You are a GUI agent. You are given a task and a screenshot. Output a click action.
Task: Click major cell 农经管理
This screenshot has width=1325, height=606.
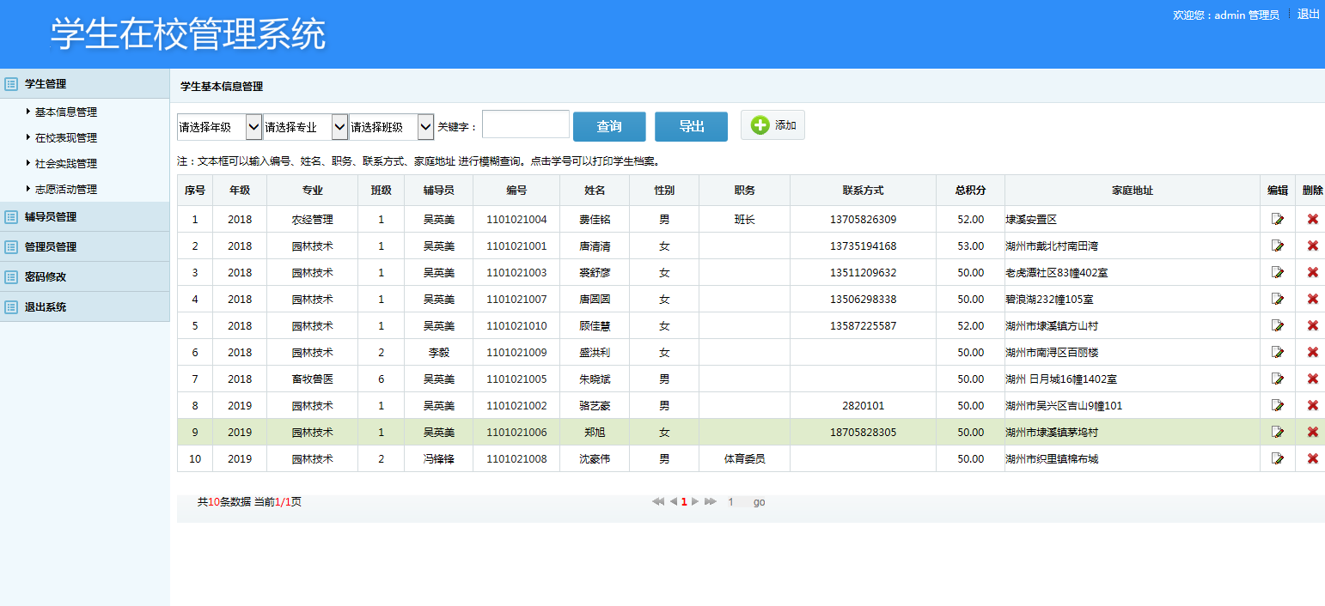[x=312, y=220]
